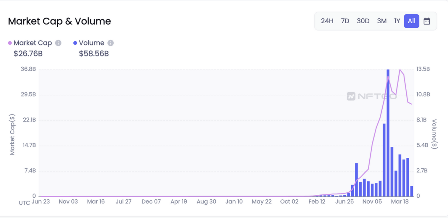Viewport: 448px width, 218px height.
Task: Click the Jun 25 x-axis label
Action: click(344, 202)
